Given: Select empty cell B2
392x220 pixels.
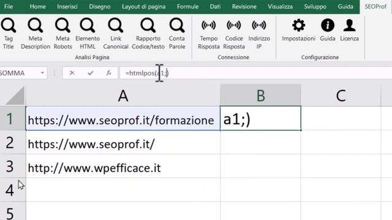Looking at the screenshot, I should 260,142.
